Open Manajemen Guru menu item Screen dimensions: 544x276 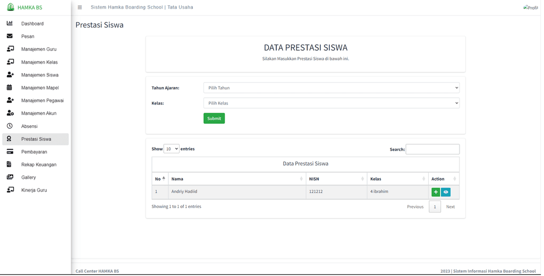[x=36, y=49]
